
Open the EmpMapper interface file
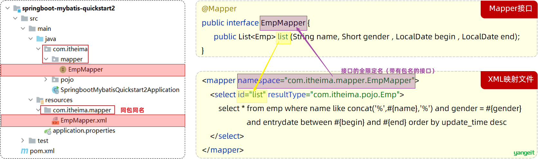click(x=86, y=70)
